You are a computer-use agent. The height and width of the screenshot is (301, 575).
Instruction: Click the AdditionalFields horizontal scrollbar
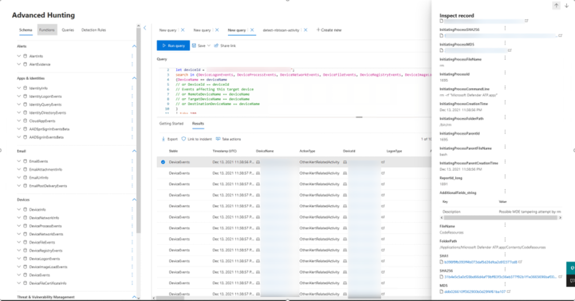(500, 217)
